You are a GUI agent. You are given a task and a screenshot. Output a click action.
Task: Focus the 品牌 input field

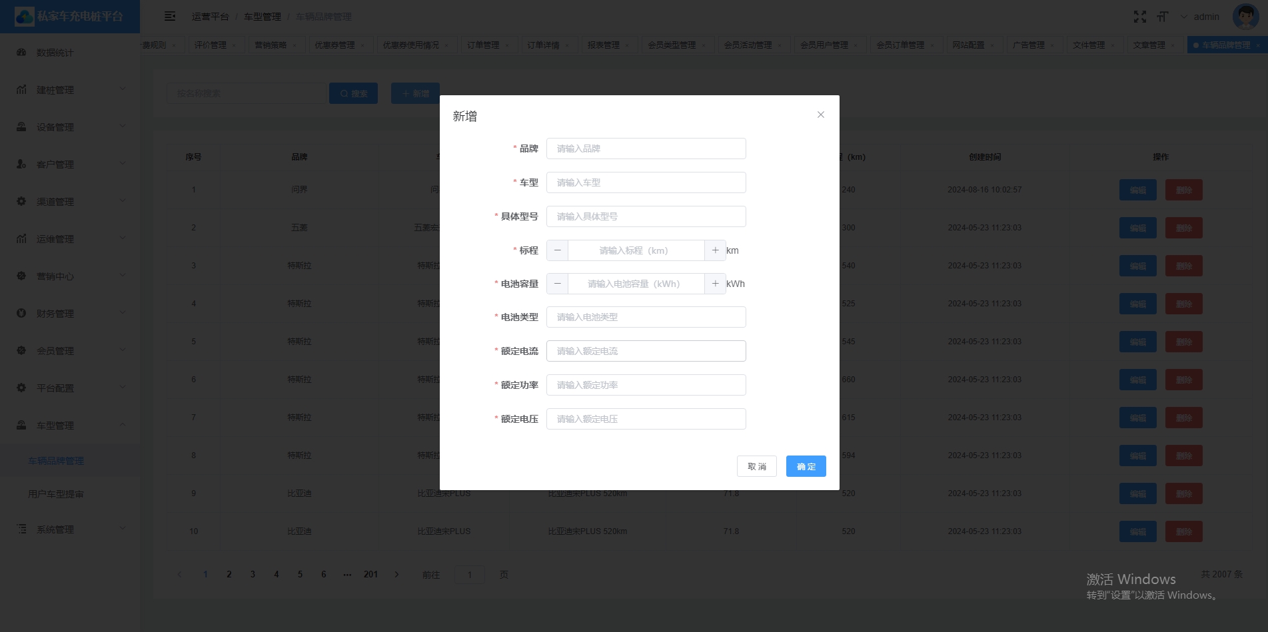(646, 149)
